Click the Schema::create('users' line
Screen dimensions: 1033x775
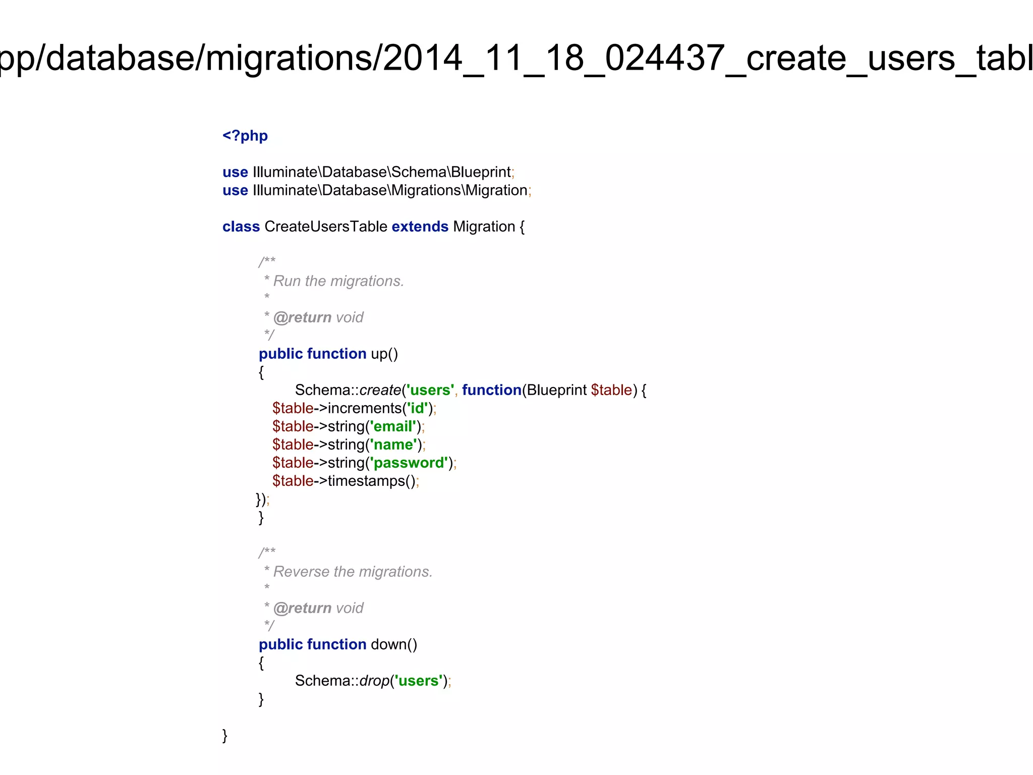[471, 390]
